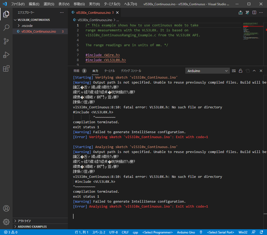Screen dimensions: 267x235
Task: Toggle output scroll lock
Action: [x=240, y=71]
